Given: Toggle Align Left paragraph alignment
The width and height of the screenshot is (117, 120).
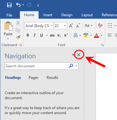Looking at the screenshot, I should click(110, 35).
